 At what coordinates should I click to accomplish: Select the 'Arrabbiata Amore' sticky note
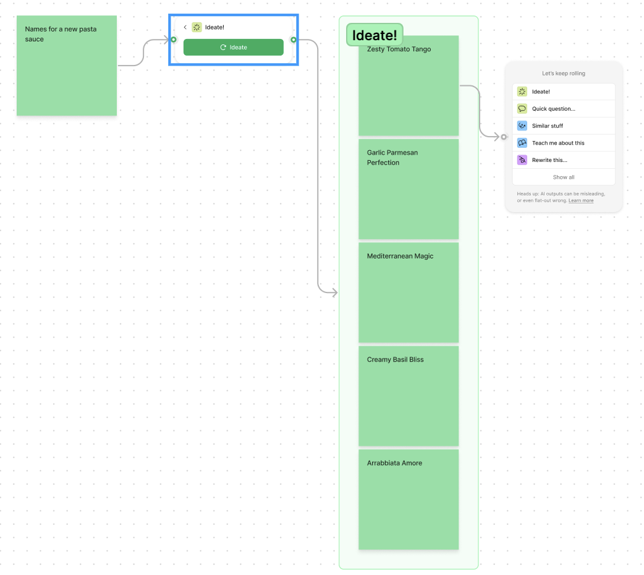409,500
